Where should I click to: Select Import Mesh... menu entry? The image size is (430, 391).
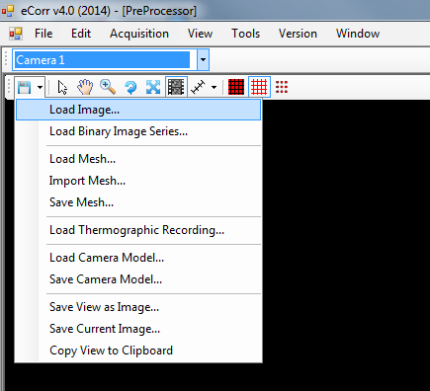pyautogui.click(x=138, y=181)
